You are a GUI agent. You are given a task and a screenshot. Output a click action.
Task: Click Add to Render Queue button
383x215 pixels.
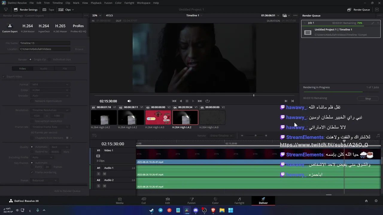click(x=67, y=191)
